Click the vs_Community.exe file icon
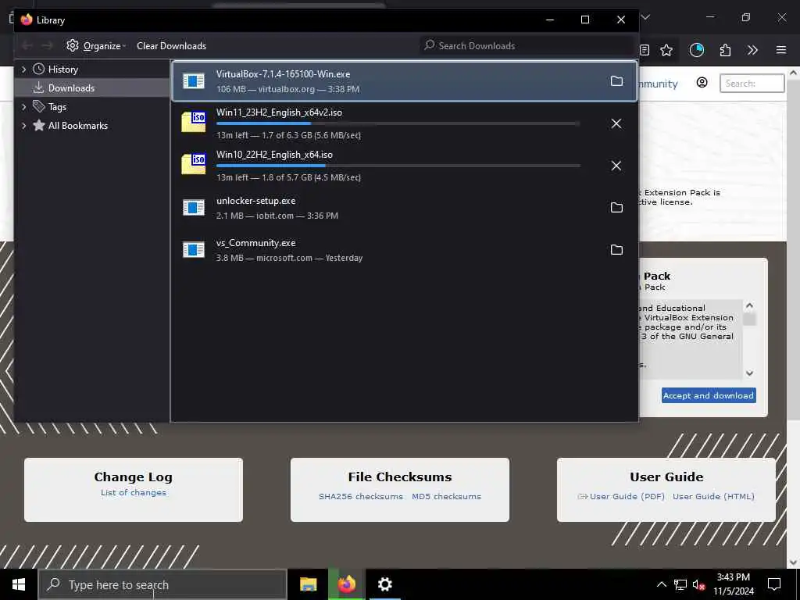The width and height of the screenshot is (800, 600). (x=194, y=250)
